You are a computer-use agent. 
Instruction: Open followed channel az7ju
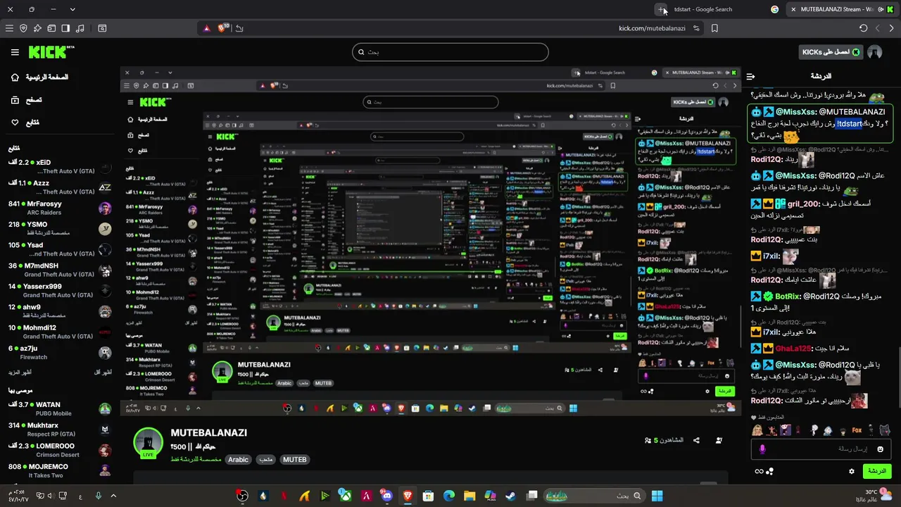click(59, 353)
